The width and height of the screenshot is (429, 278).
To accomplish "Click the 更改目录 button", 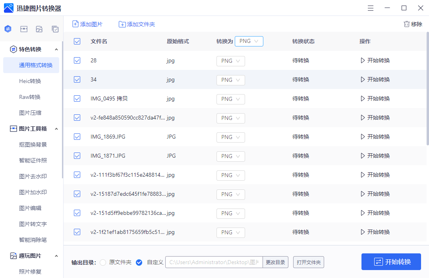I will point(275,263).
